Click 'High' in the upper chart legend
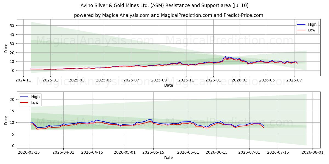329x164 pixels. 312,24
